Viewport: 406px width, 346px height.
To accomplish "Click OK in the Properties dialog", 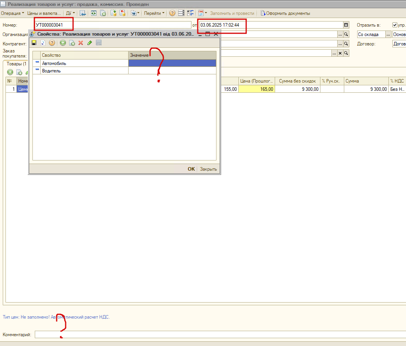I will 191,169.
